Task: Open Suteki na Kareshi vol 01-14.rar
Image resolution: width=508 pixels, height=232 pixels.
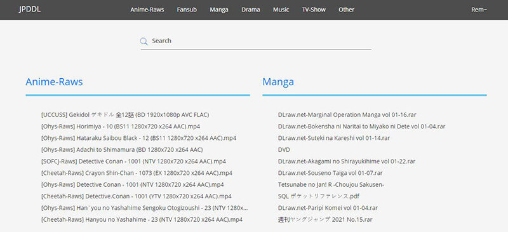Action: [334, 138]
